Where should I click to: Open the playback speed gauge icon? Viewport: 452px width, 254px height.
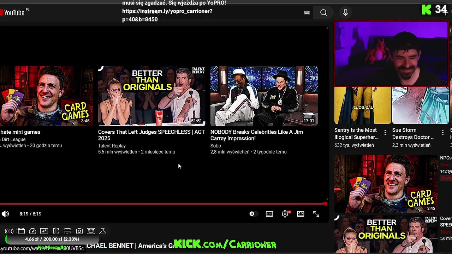tap(32, 231)
